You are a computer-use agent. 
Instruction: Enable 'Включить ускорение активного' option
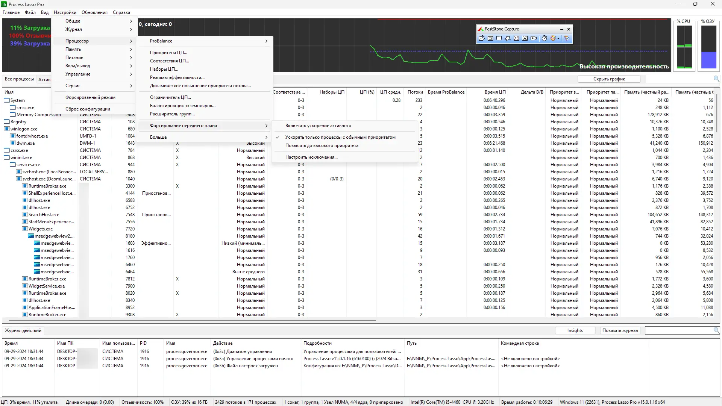[x=318, y=126]
